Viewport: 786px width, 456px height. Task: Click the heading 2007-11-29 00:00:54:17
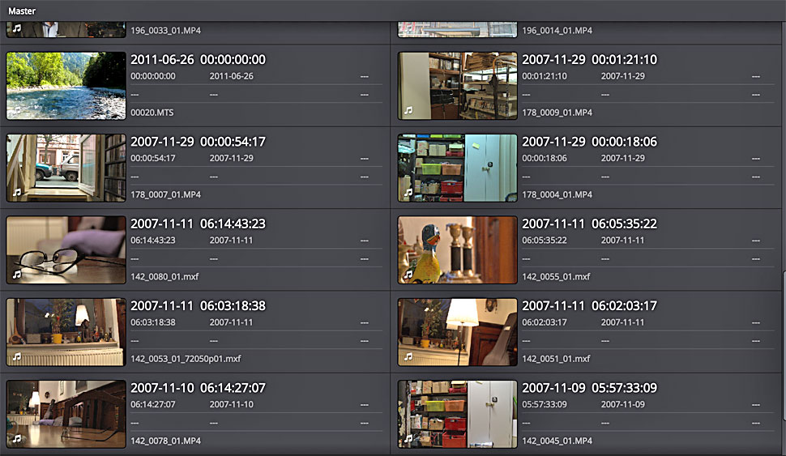[x=198, y=142]
